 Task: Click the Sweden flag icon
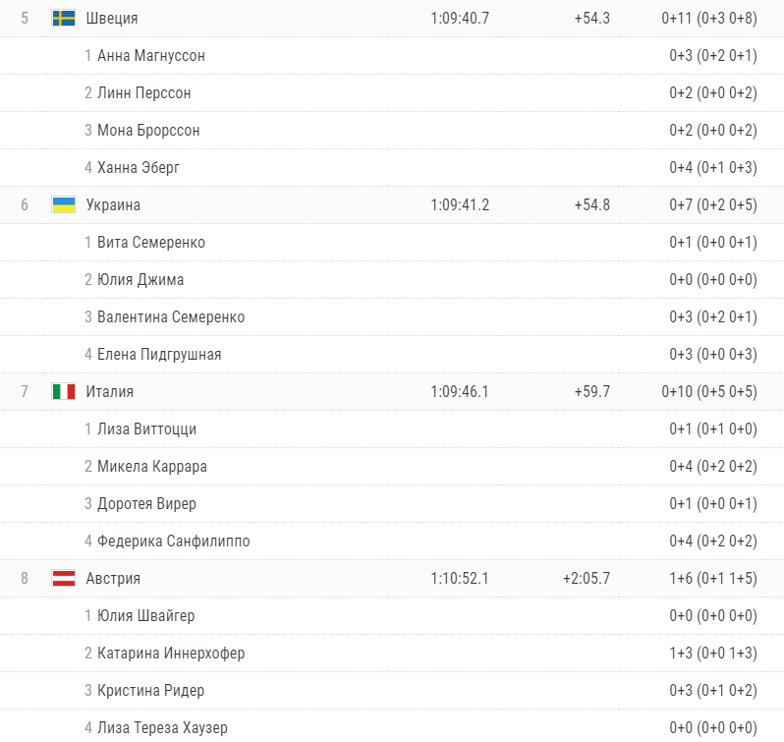click(64, 18)
